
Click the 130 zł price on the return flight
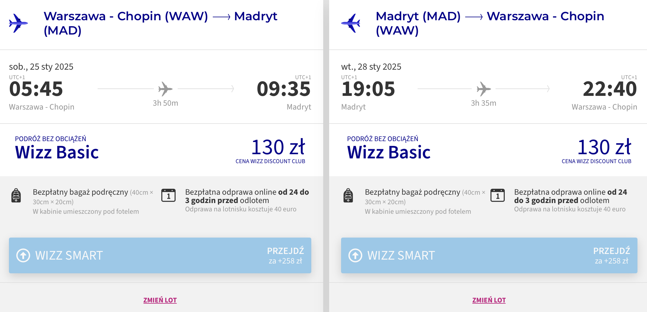tap(604, 147)
